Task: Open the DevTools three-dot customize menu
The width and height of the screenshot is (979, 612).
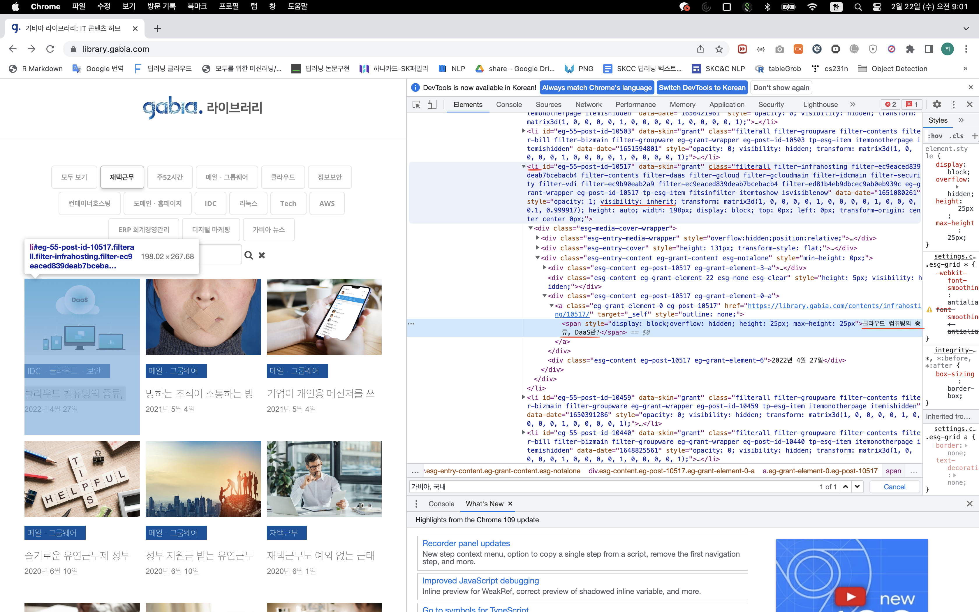Action: (954, 104)
